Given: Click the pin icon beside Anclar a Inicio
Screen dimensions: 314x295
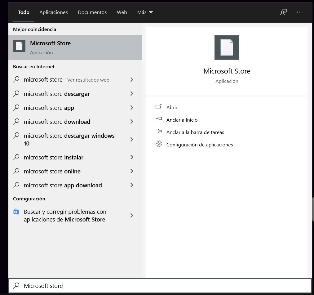Looking at the screenshot, I should 159,119.
